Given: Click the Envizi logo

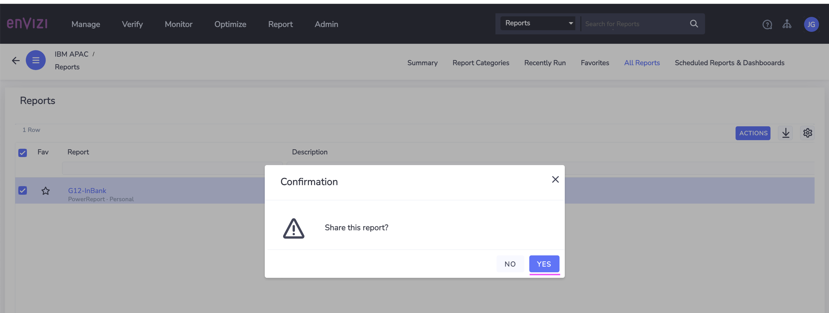Looking at the screenshot, I should coord(27,24).
